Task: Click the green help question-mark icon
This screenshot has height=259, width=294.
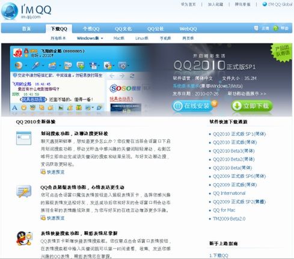Action: [x=276, y=28]
